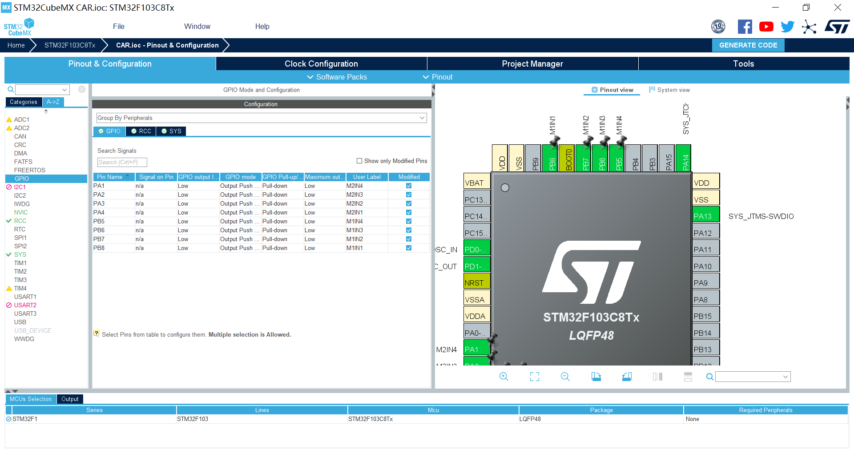Open the RCC configuration tab

pyautogui.click(x=141, y=131)
